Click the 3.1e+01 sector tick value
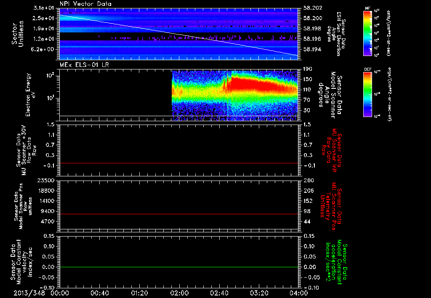Viewport: 431px width, 298px height. [43, 8]
